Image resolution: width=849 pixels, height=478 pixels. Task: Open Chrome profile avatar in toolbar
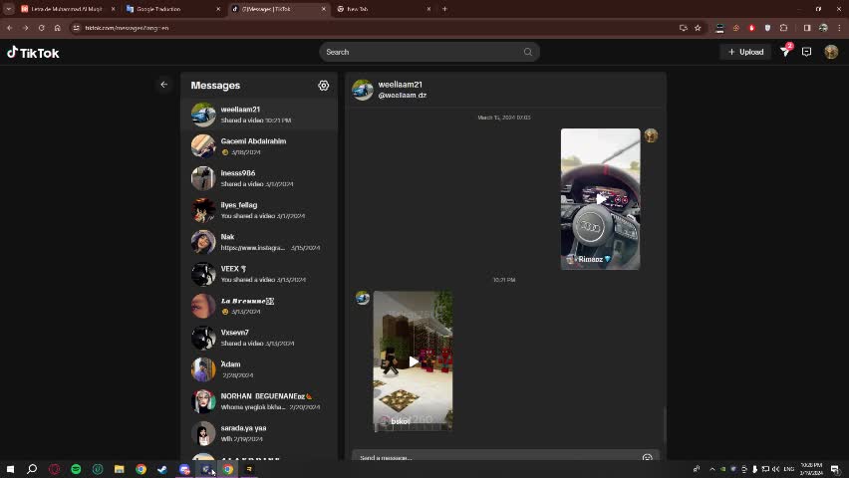point(823,28)
